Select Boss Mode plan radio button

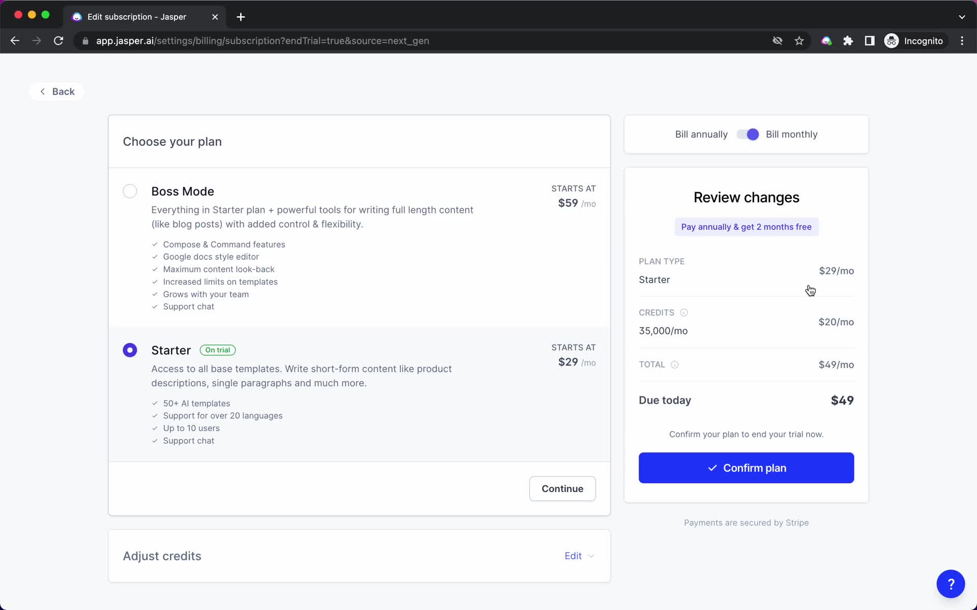pos(129,191)
